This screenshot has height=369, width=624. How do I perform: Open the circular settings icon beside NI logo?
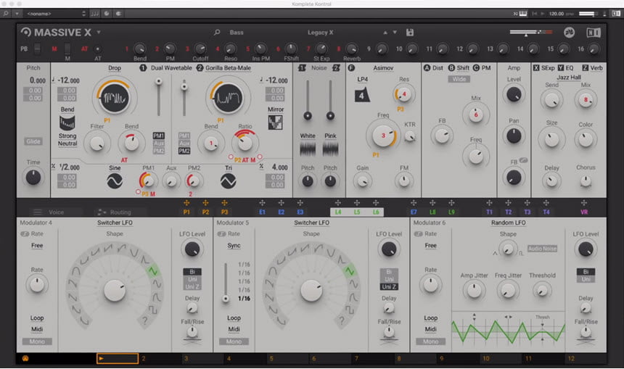coord(570,32)
